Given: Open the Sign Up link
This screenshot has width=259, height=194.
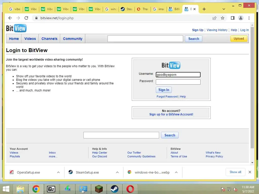Looking at the screenshot, I should click(198, 30).
